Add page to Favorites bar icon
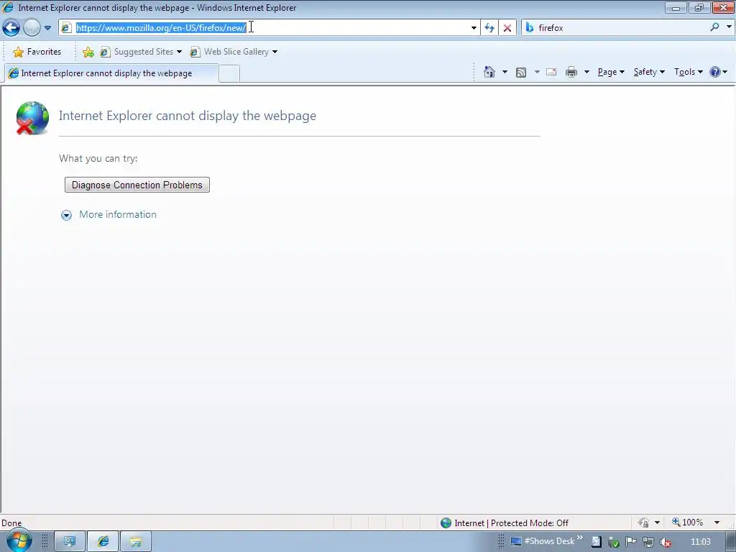736x552 pixels. (x=88, y=52)
